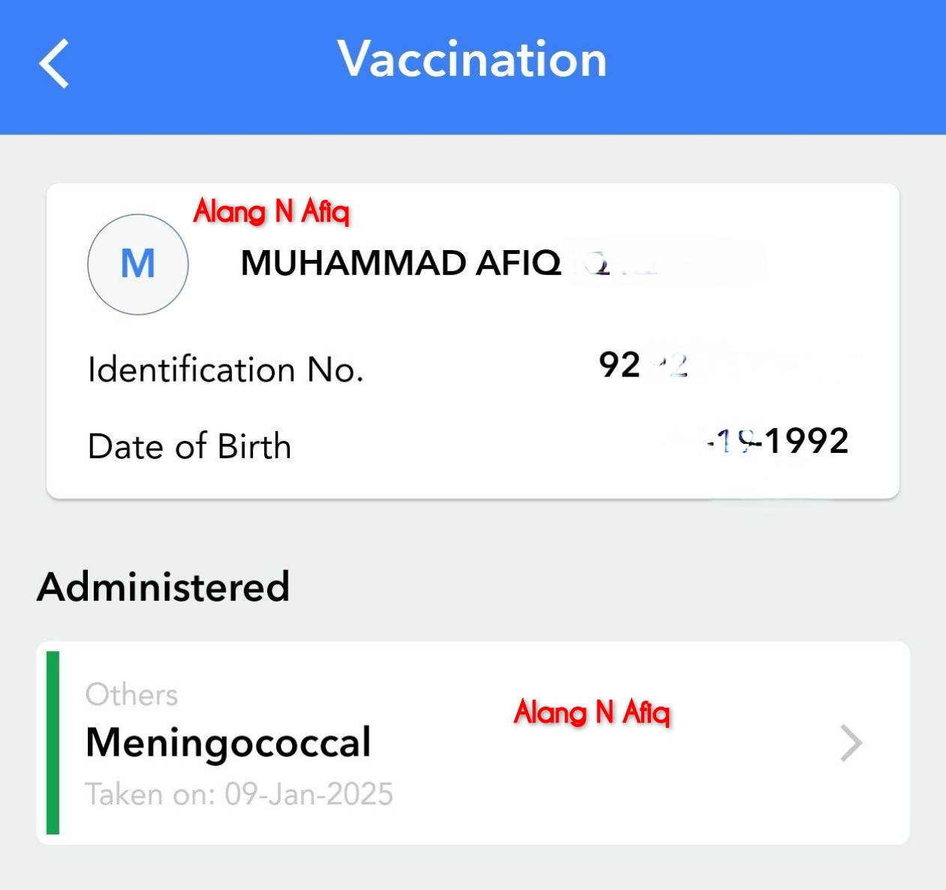The height and width of the screenshot is (890, 946).
Task: Click the Date of Birth label
Action: point(189,446)
